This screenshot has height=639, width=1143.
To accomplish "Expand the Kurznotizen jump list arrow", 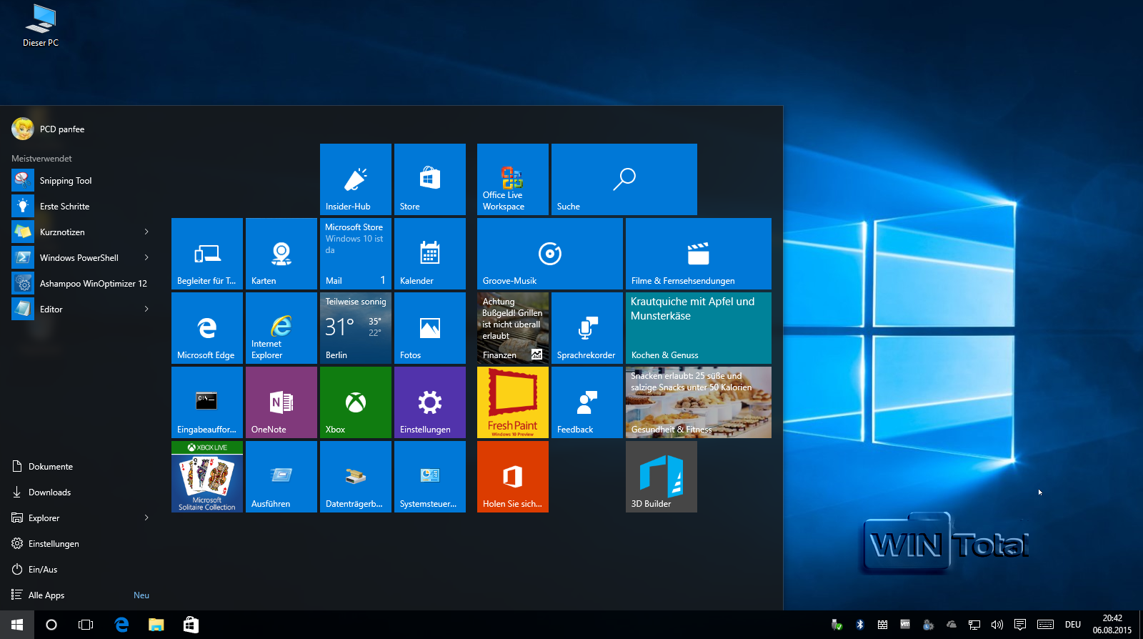I will tap(146, 232).
